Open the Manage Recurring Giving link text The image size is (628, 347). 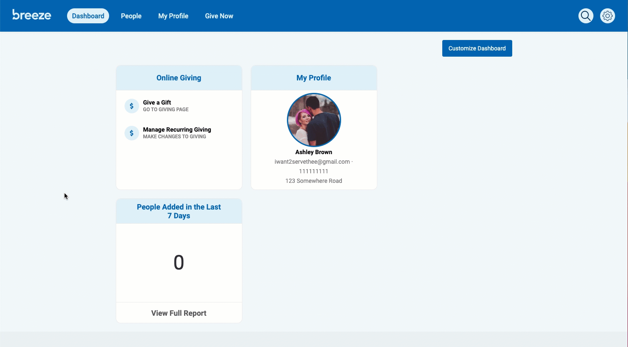tap(177, 130)
